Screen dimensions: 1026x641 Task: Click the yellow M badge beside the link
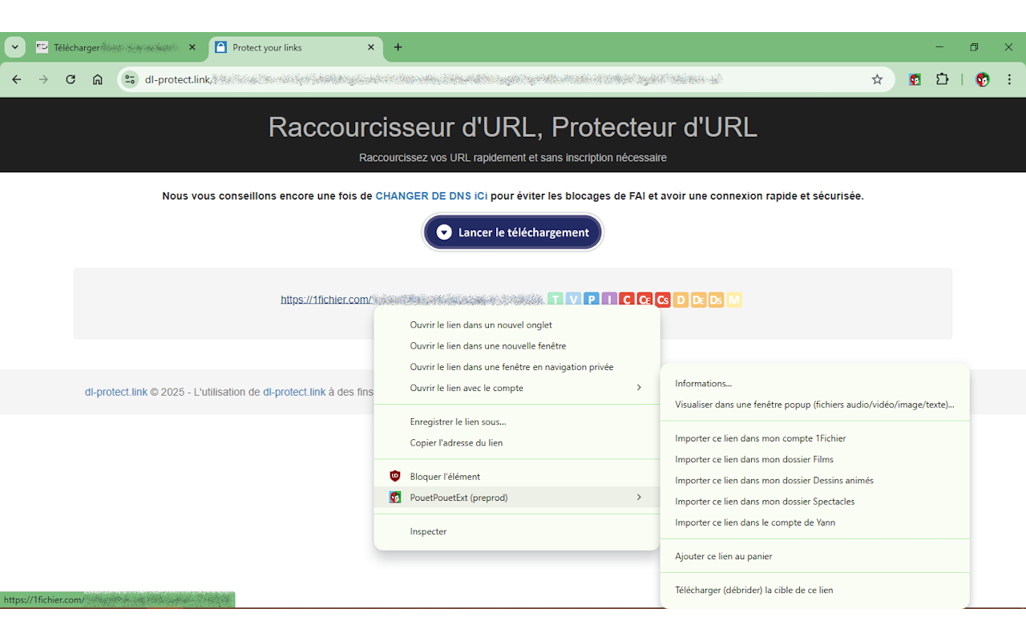[734, 300]
